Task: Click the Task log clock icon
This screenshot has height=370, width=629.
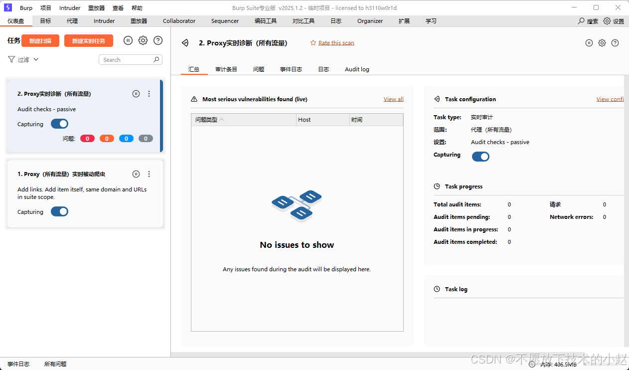Action: pos(437,289)
